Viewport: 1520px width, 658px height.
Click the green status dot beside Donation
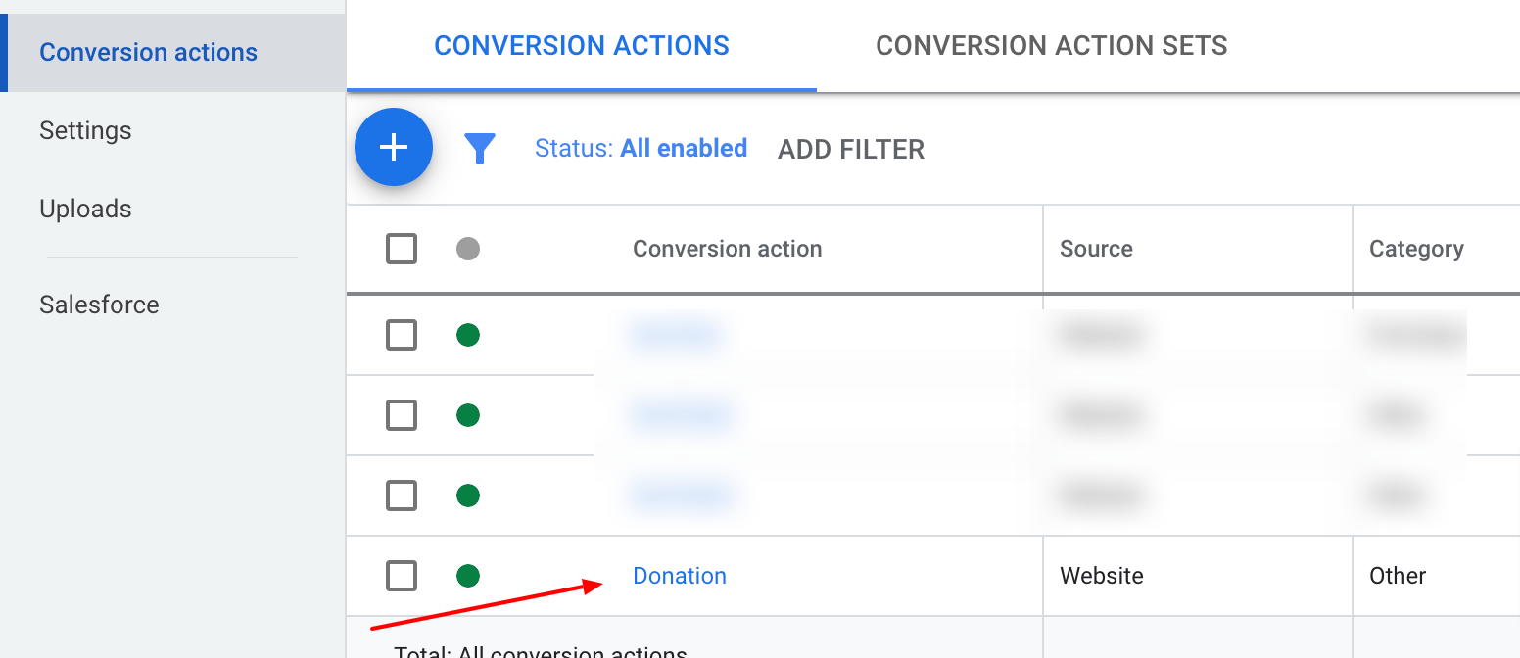tap(468, 576)
